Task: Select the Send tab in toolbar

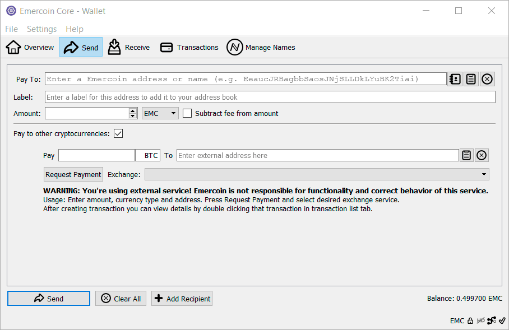Action: [x=81, y=47]
